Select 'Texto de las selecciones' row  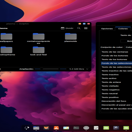(116, 67)
